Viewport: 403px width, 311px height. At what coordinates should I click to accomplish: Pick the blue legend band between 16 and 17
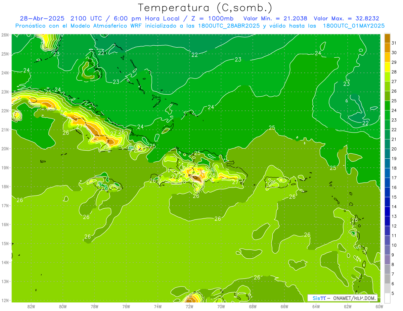pyautogui.click(x=387, y=183)
